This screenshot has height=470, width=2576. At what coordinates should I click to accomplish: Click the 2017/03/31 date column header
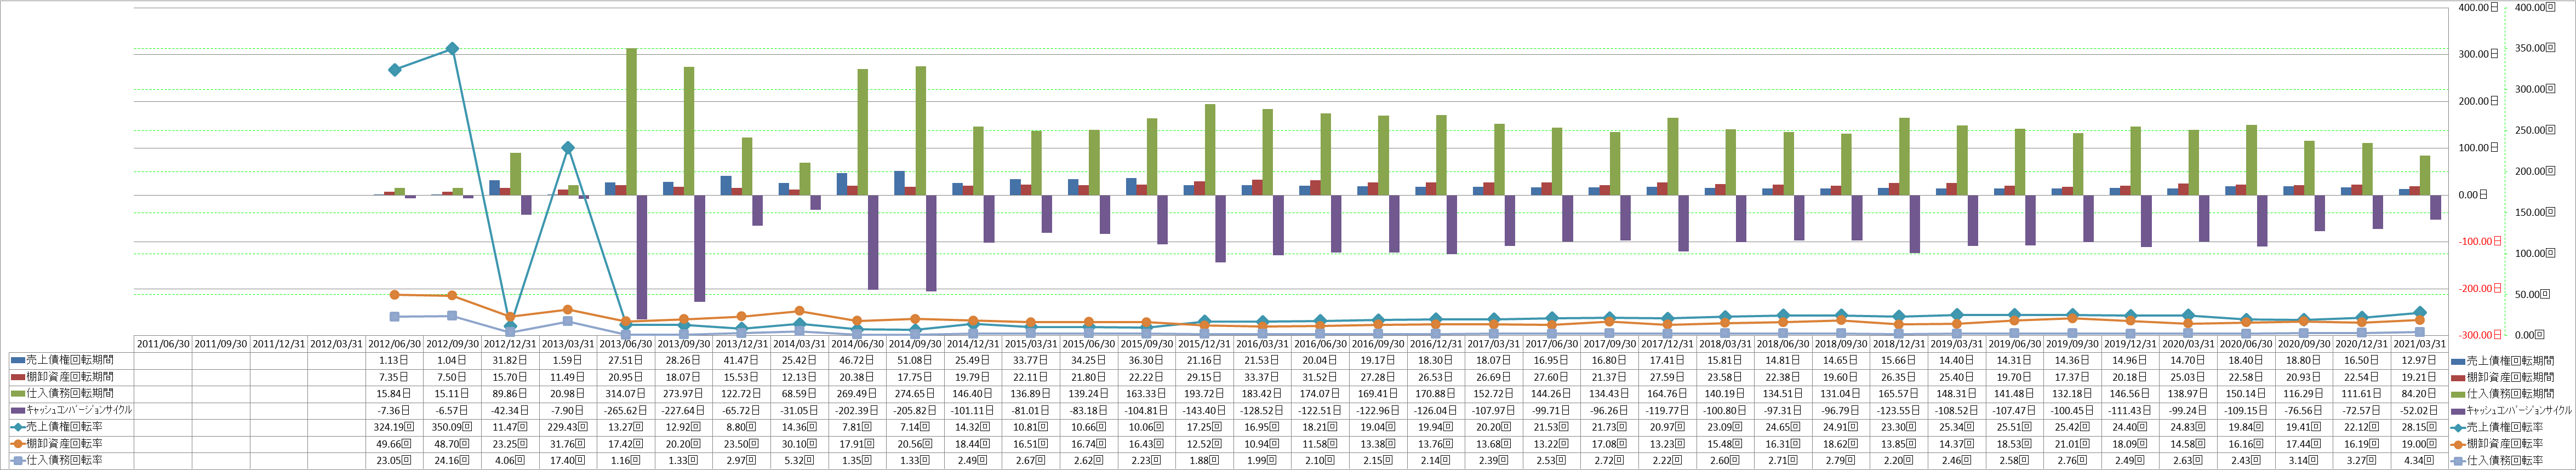pyautogui.click(x=1494, y=344)
